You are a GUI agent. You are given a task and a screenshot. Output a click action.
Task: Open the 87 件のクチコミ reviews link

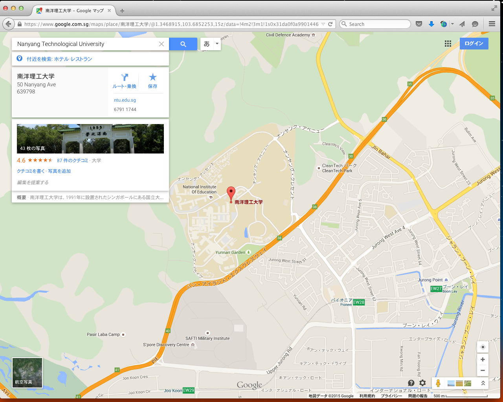click(73, 160)
